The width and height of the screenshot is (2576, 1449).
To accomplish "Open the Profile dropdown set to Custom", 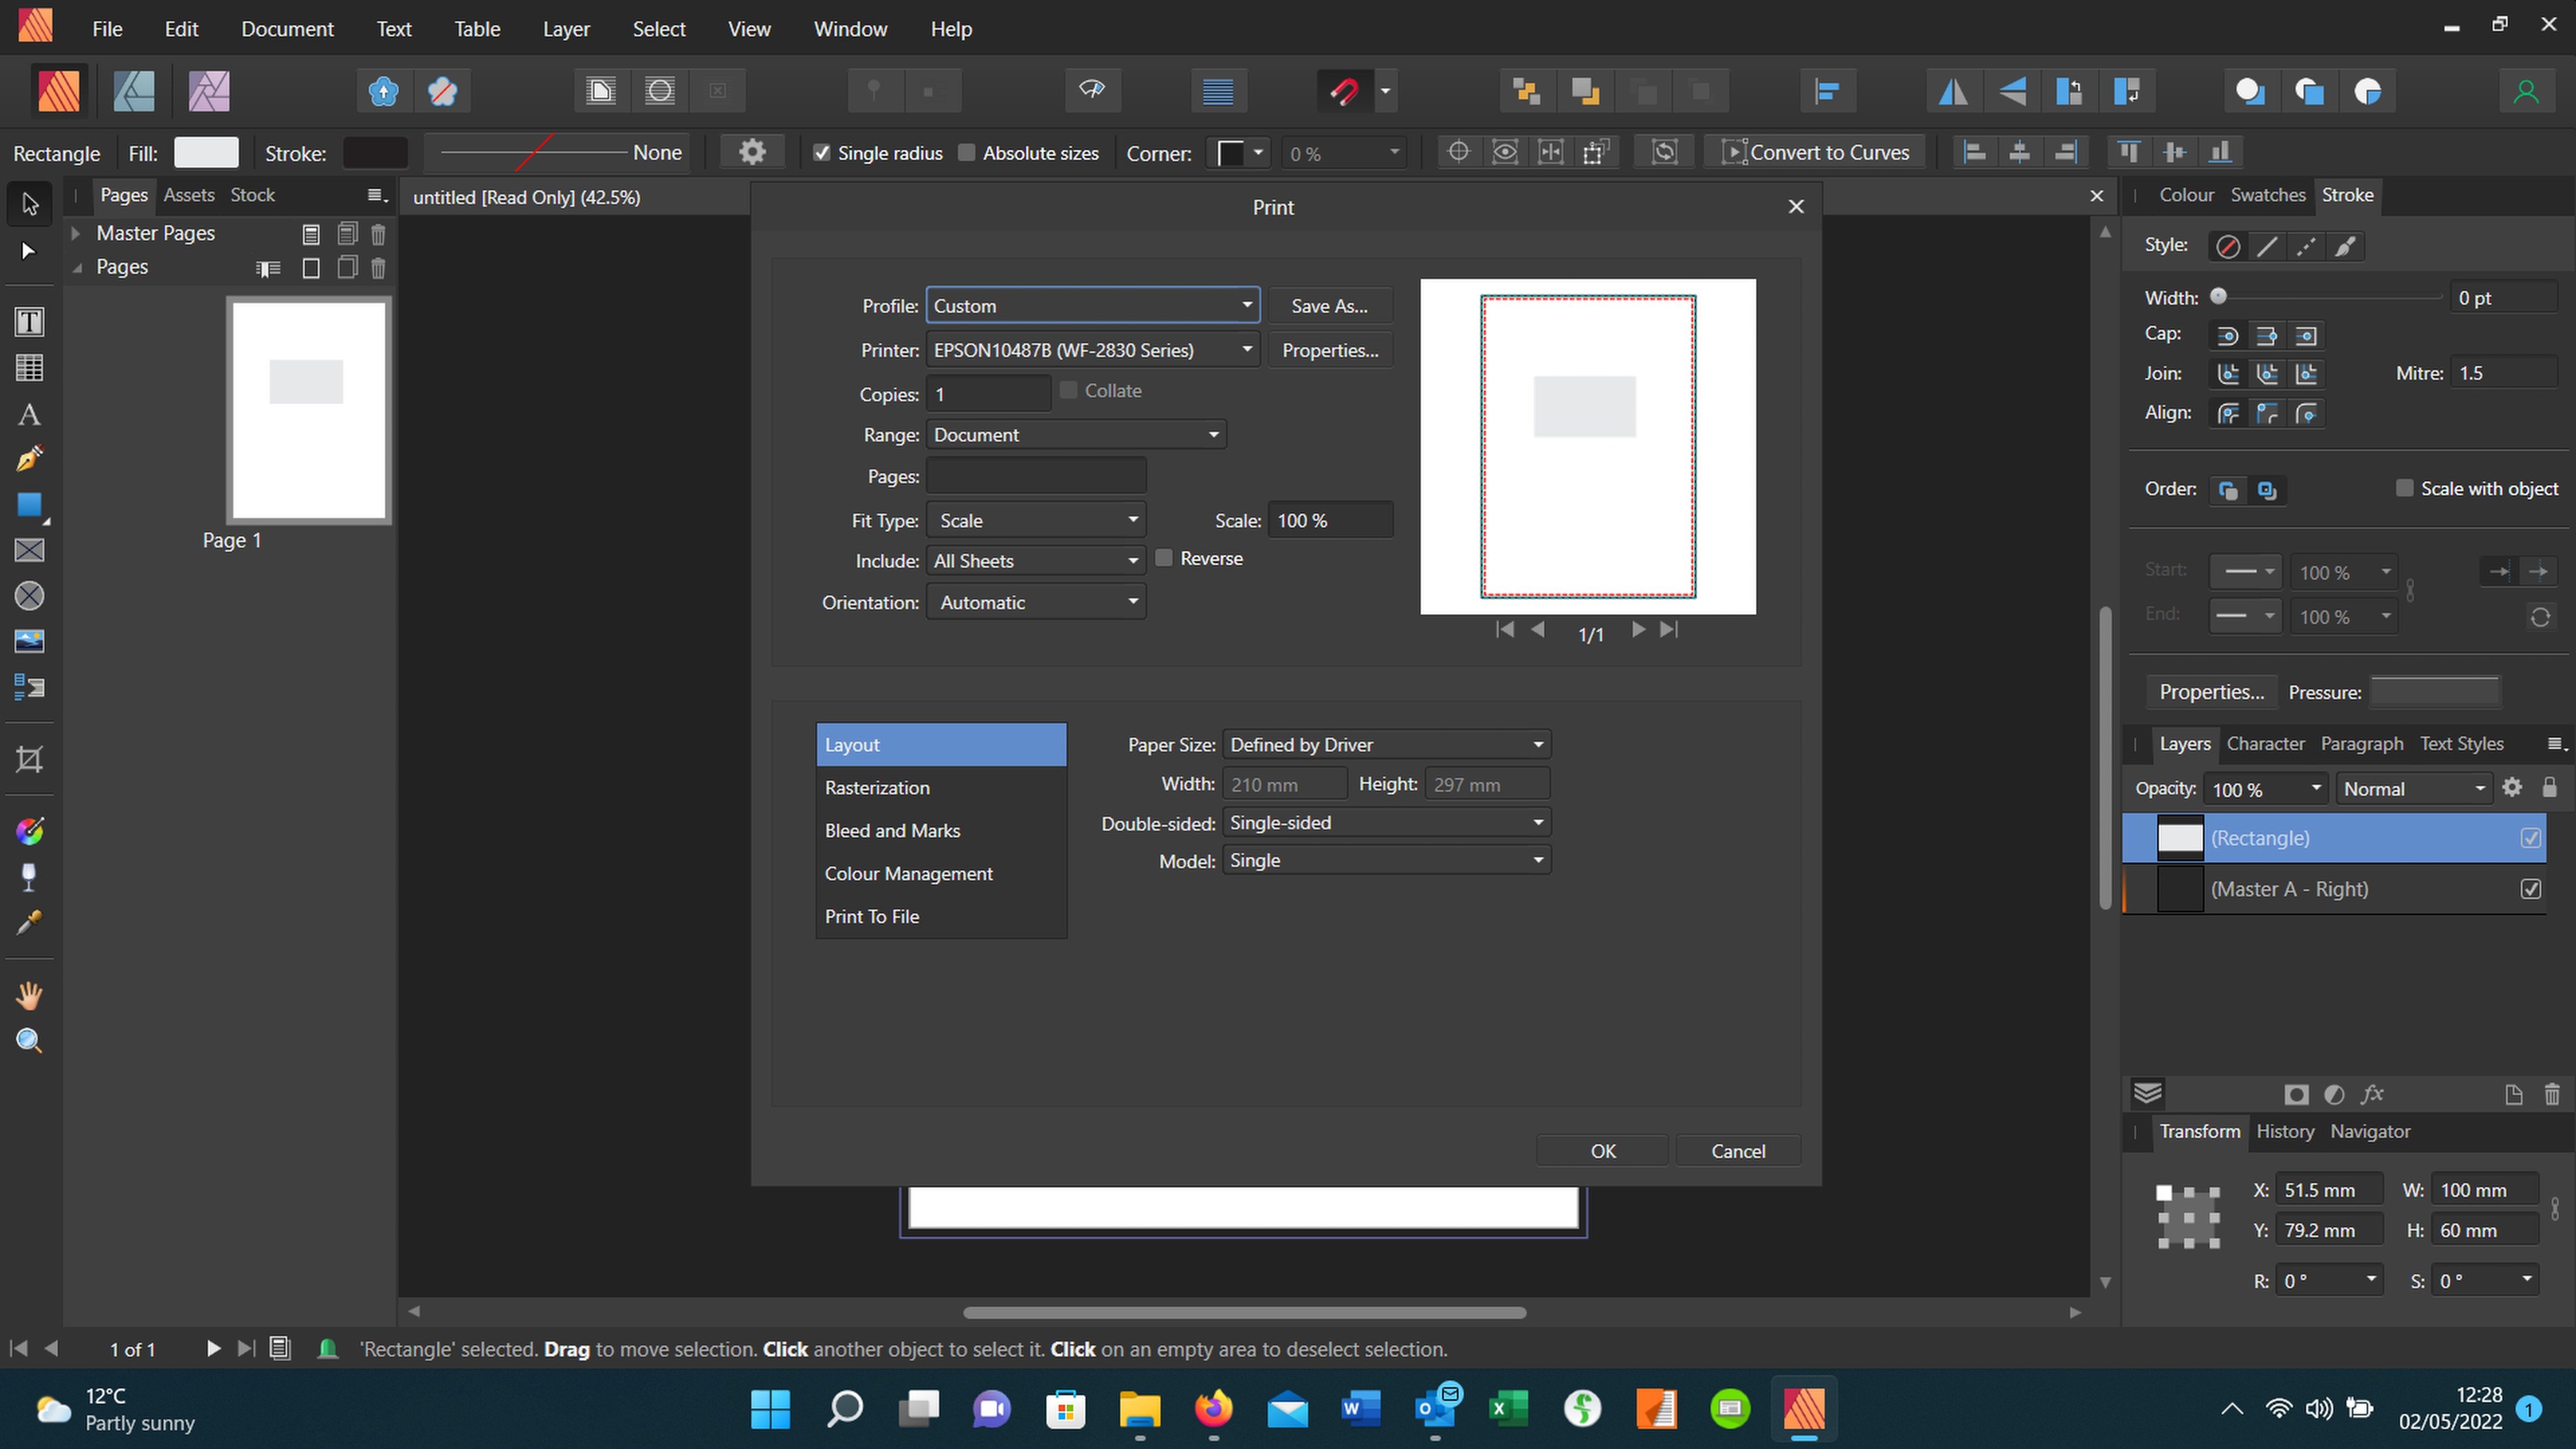I will pos(1092,306).
